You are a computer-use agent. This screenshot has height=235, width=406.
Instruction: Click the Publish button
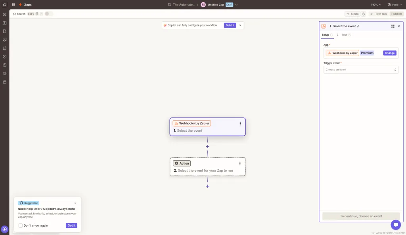point(396,14)
